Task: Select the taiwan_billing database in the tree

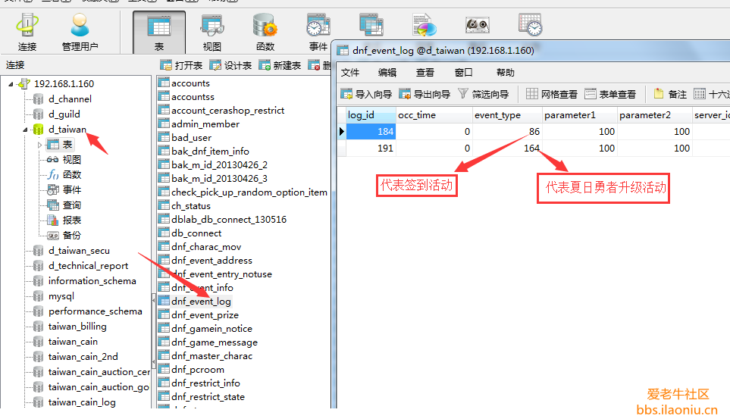Action: [77, 327]
